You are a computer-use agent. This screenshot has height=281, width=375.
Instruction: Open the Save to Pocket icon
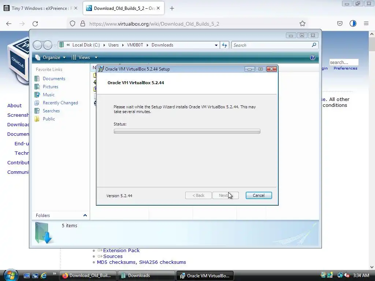[340, 23]
